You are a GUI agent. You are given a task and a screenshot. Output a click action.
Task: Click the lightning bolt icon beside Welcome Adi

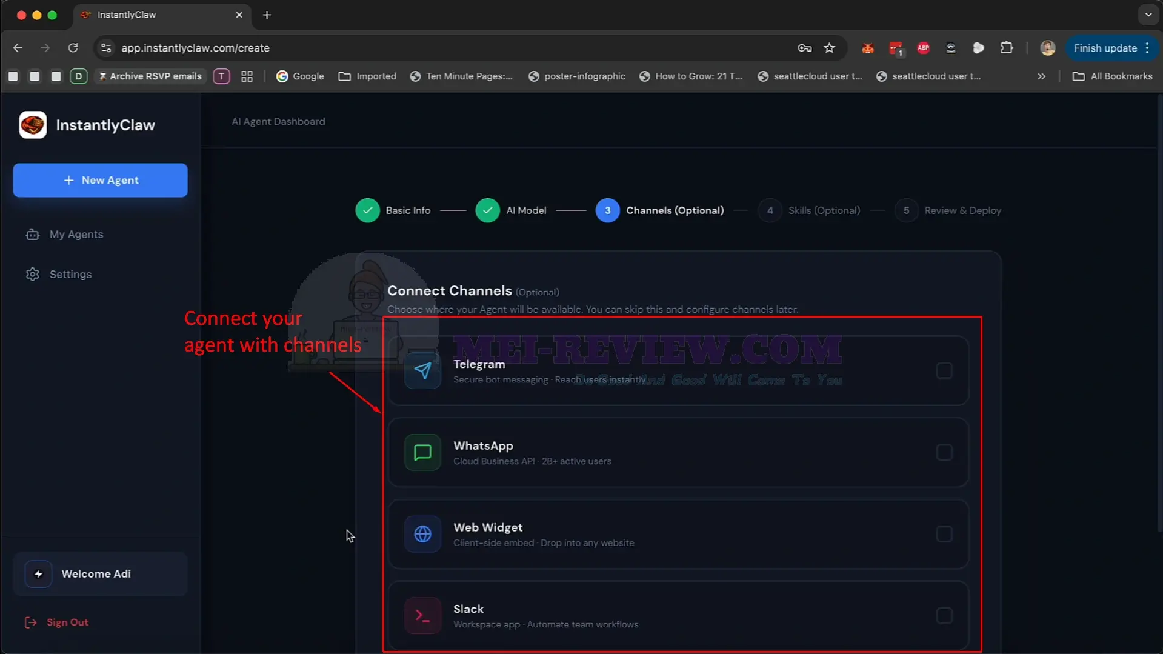point(38,574)
